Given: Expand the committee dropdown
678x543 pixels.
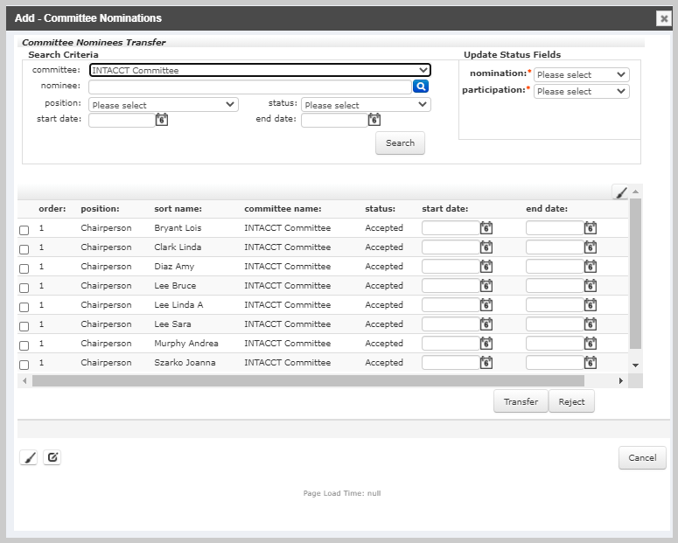Looking at the screenshot, I should click(260, 70).
